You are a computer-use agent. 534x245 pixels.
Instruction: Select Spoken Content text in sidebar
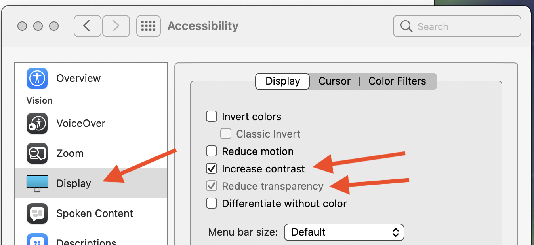click(95, 213)
